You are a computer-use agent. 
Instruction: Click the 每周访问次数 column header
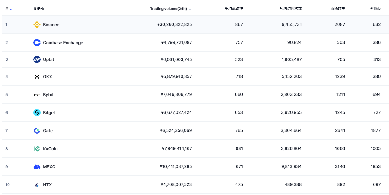point(290,8)
